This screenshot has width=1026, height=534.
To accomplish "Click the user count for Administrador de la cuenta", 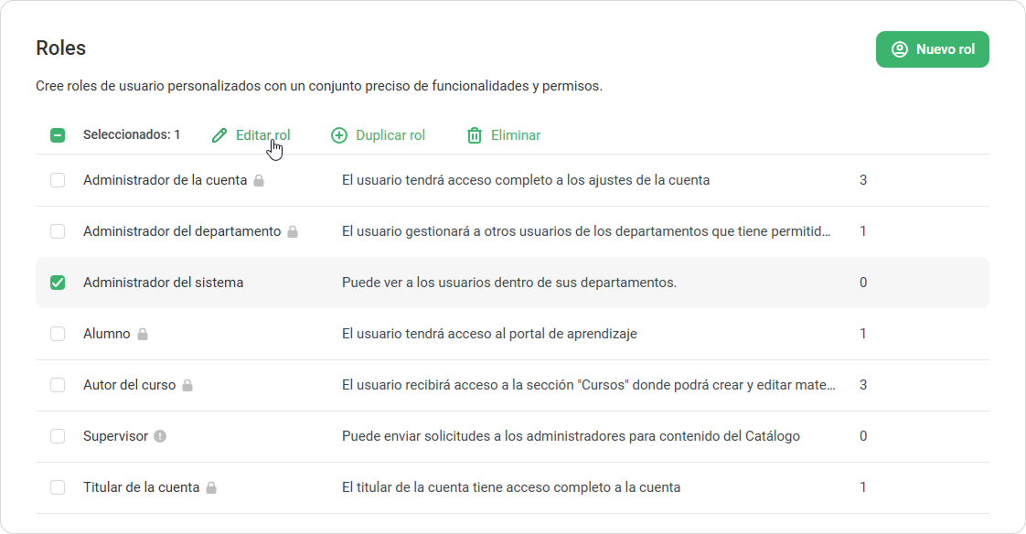I will tap(863, 180).
